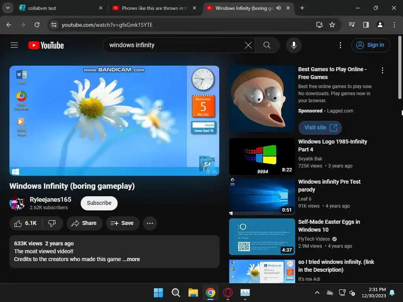Open Chrome three-dot menu

(394, 25)
